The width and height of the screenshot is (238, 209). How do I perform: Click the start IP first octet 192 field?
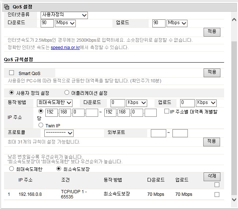52,113
